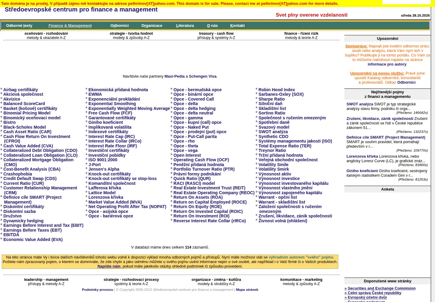This screenshot has width=435, height=302.
Task: Open Cost-Benefit Analysis (CBA) entry
Action: (x=32, y=169)
